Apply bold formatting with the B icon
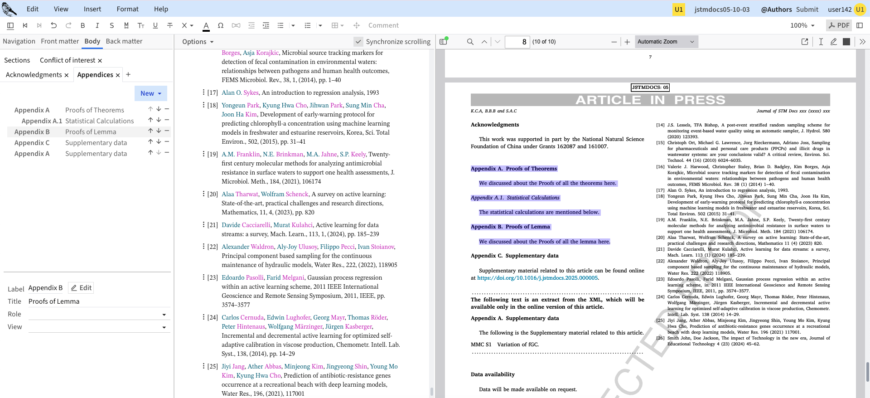This screenshot has height=398, width=870. coord(83,25)
